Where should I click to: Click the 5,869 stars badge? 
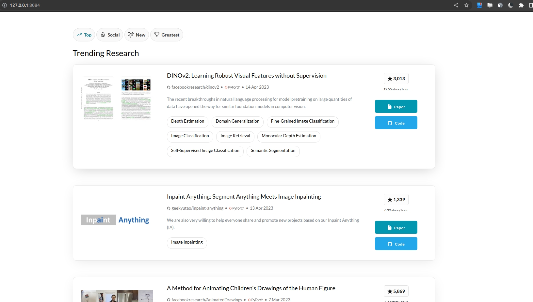point(396,291)
